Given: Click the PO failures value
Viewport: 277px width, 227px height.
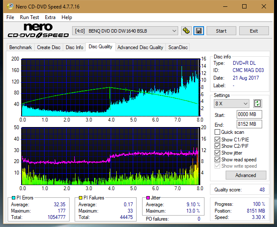Looking at the screenshot, I should coord(199,219).
